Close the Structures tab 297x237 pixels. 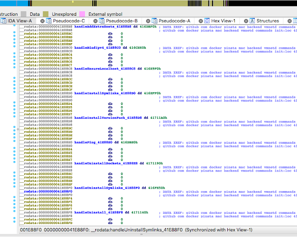pos(246,21)
